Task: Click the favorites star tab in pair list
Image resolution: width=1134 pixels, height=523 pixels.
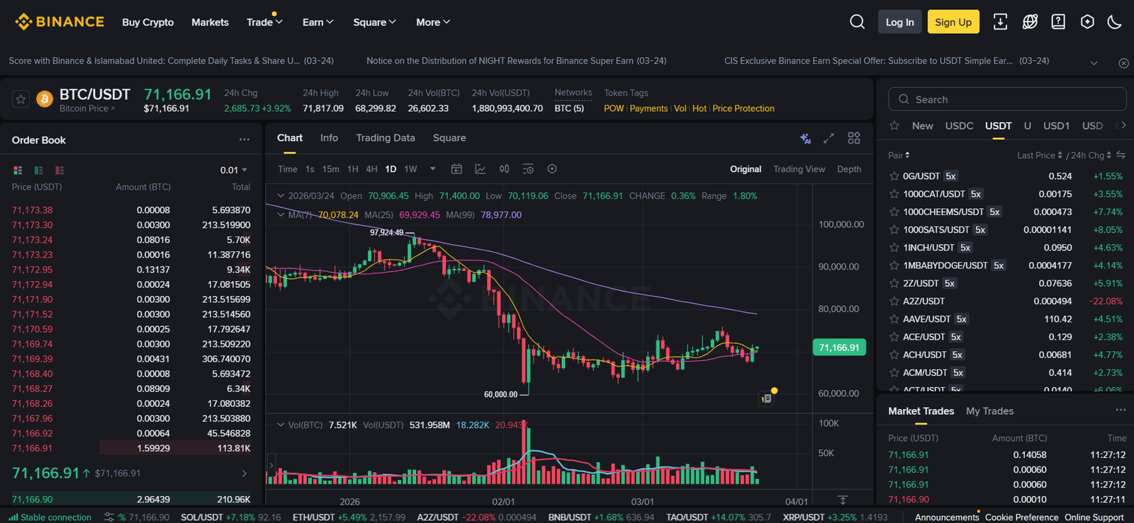Action: 894,125
